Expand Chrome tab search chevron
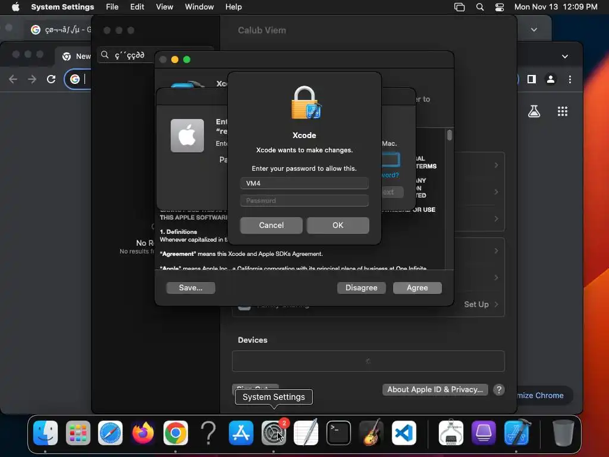 click(565, 57)
